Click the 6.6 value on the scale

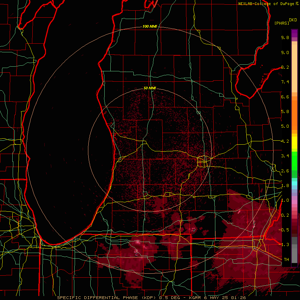pos(285,97)
